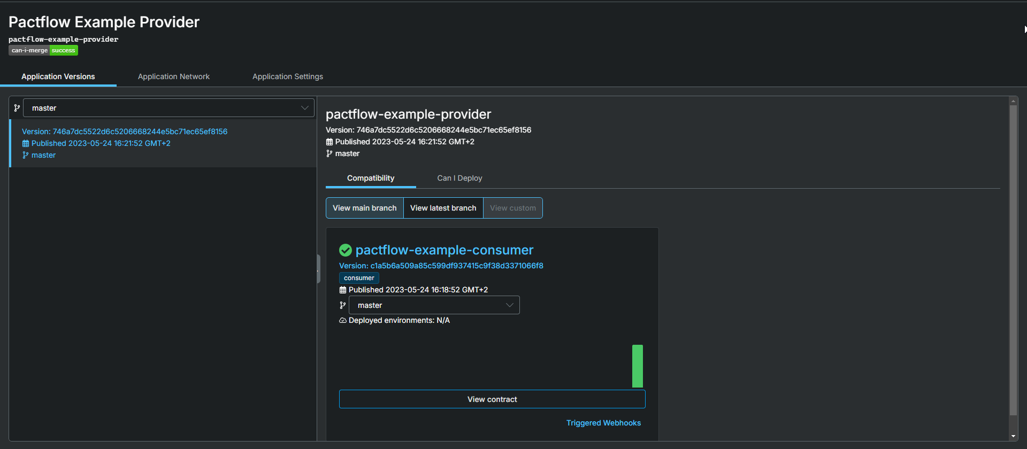Viewport: 1027px width, 449px height.
Task: Open the Triggered Webhooks link
Action: point(603,423)
